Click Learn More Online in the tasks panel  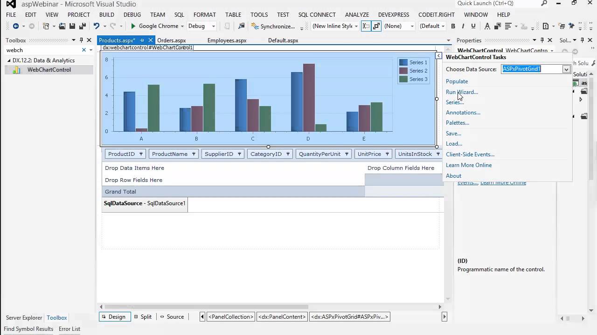click(469, 165)
